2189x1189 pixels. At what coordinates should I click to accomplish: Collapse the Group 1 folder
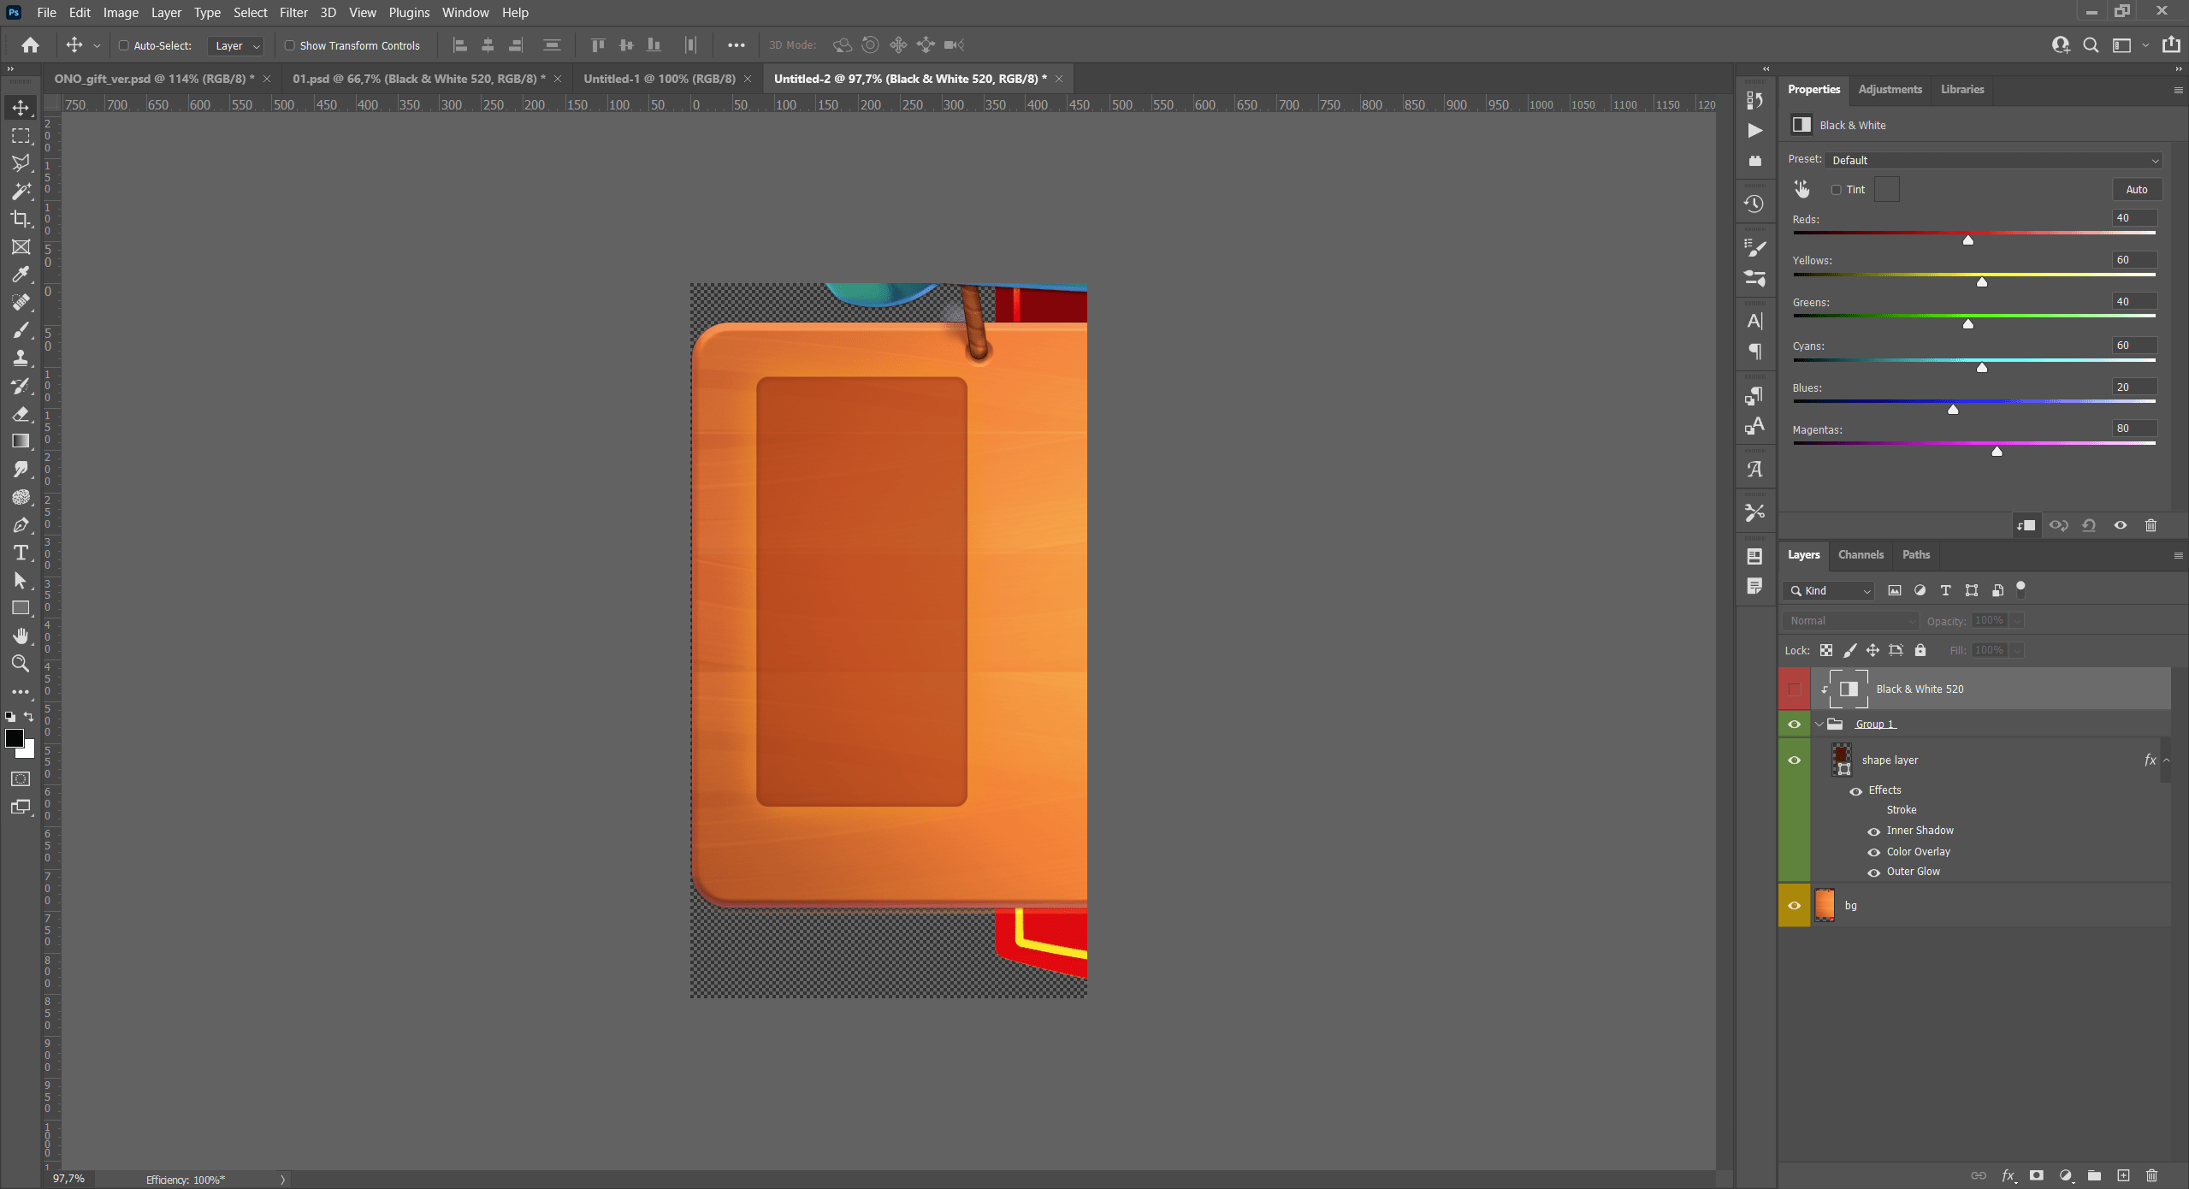click(x=1819, y=725)
